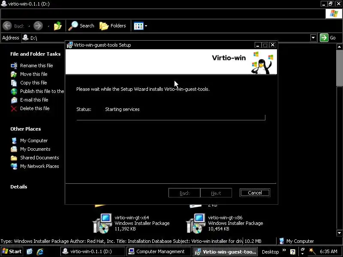
Task: Click the Explorer Forward arrow button
Action: [x=38, y=26]
